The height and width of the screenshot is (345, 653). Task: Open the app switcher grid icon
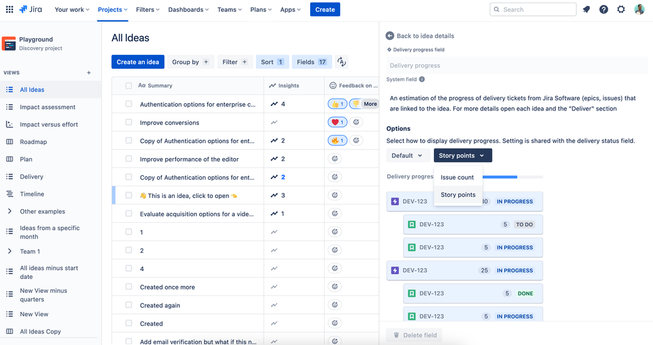(x=9, y=10)
